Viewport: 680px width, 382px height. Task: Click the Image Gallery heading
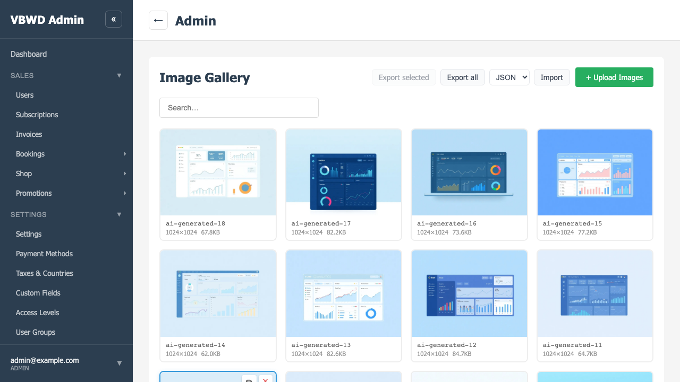[205, 77]
